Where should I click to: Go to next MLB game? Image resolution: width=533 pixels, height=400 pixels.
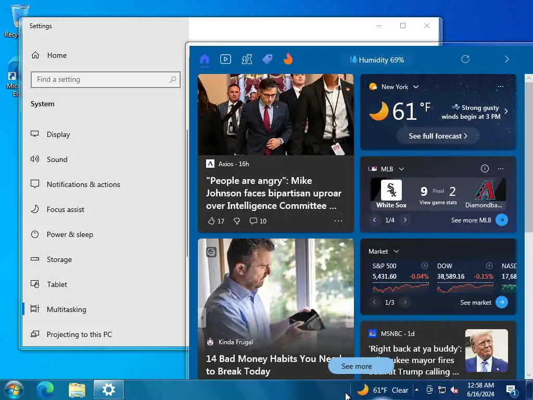[405, 220]
